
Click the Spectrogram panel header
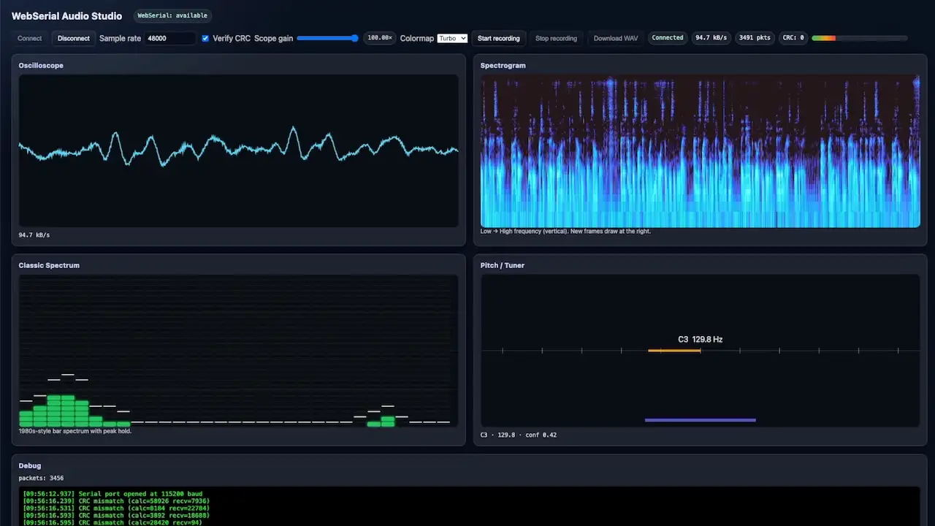(x=503, y=65)
